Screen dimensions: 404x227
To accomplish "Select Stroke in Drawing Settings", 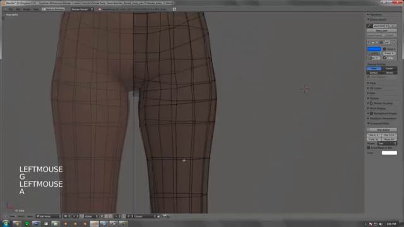I will point(389,73).
